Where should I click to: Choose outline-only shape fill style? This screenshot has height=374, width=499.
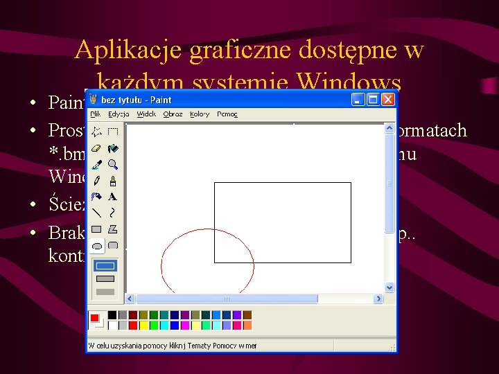pos(105,265)
